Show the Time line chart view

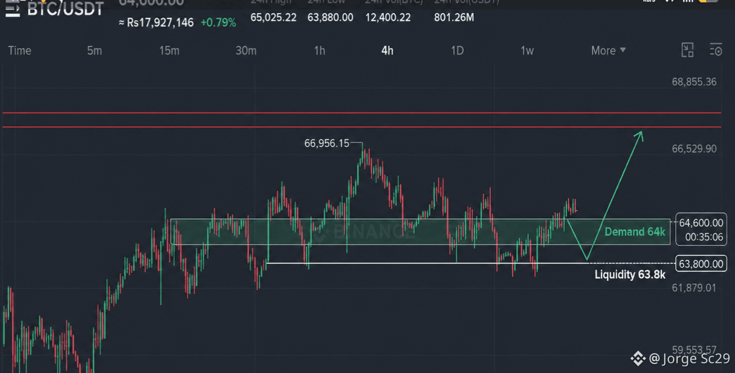[x=20, y=51]
